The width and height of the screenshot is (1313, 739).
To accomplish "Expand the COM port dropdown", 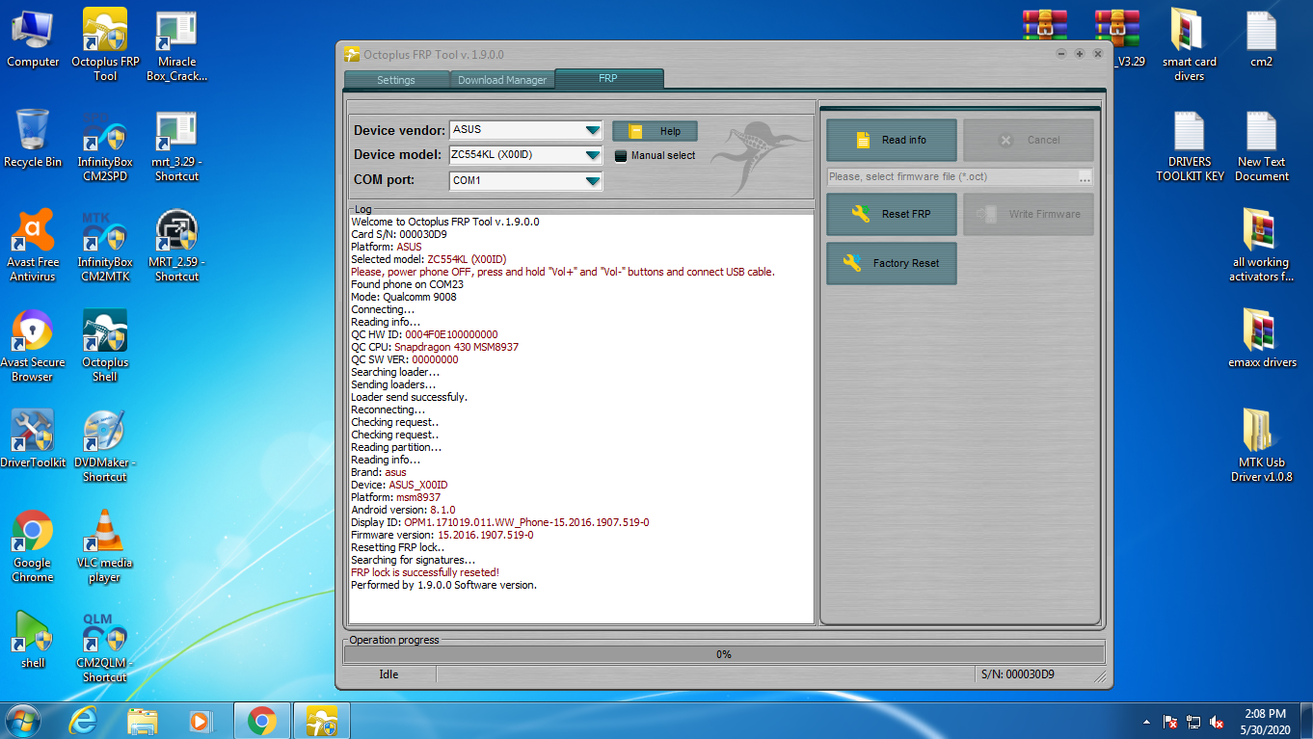I will [x=593, y=181].
